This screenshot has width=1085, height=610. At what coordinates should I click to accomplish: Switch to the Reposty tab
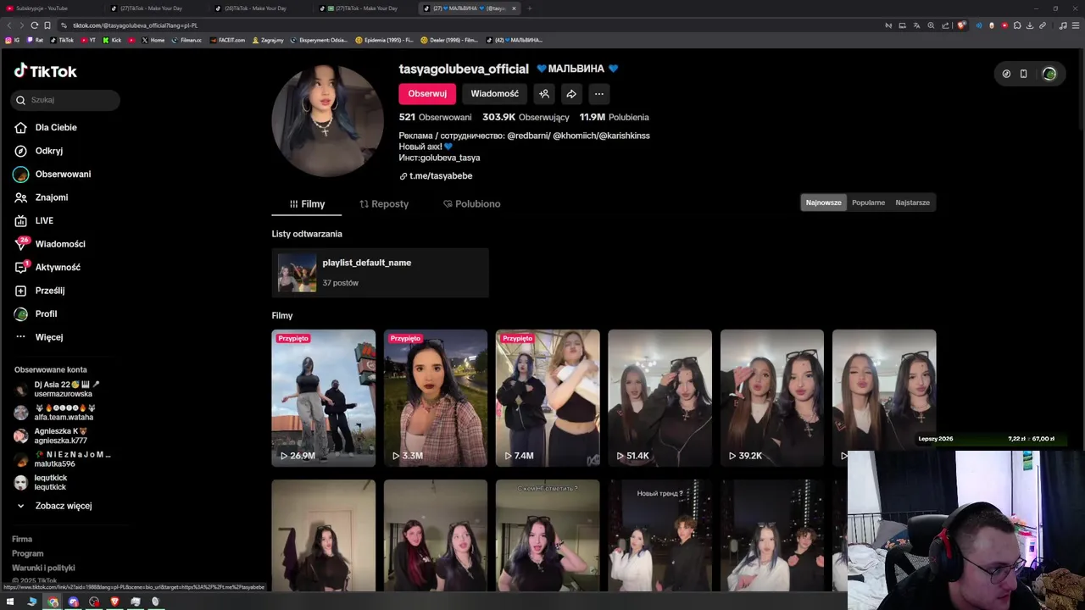(384, 204)
